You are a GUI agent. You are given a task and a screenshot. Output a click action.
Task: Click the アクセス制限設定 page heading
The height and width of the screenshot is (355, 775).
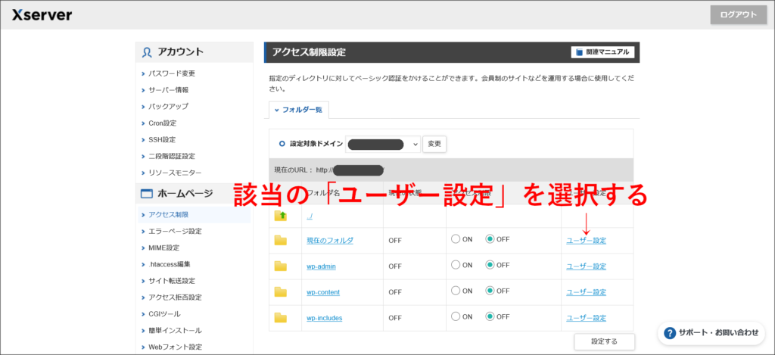click(309, 52)
